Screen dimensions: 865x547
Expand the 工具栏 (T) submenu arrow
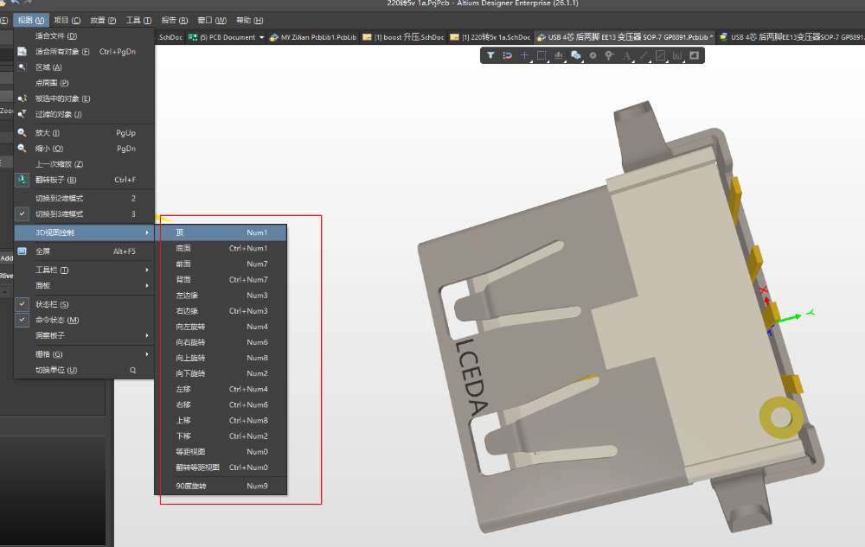pyautogui.click(x=147, y=270)
